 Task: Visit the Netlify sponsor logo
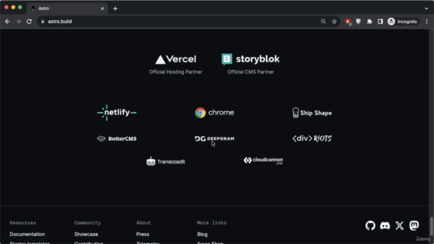tap(117, 113)
